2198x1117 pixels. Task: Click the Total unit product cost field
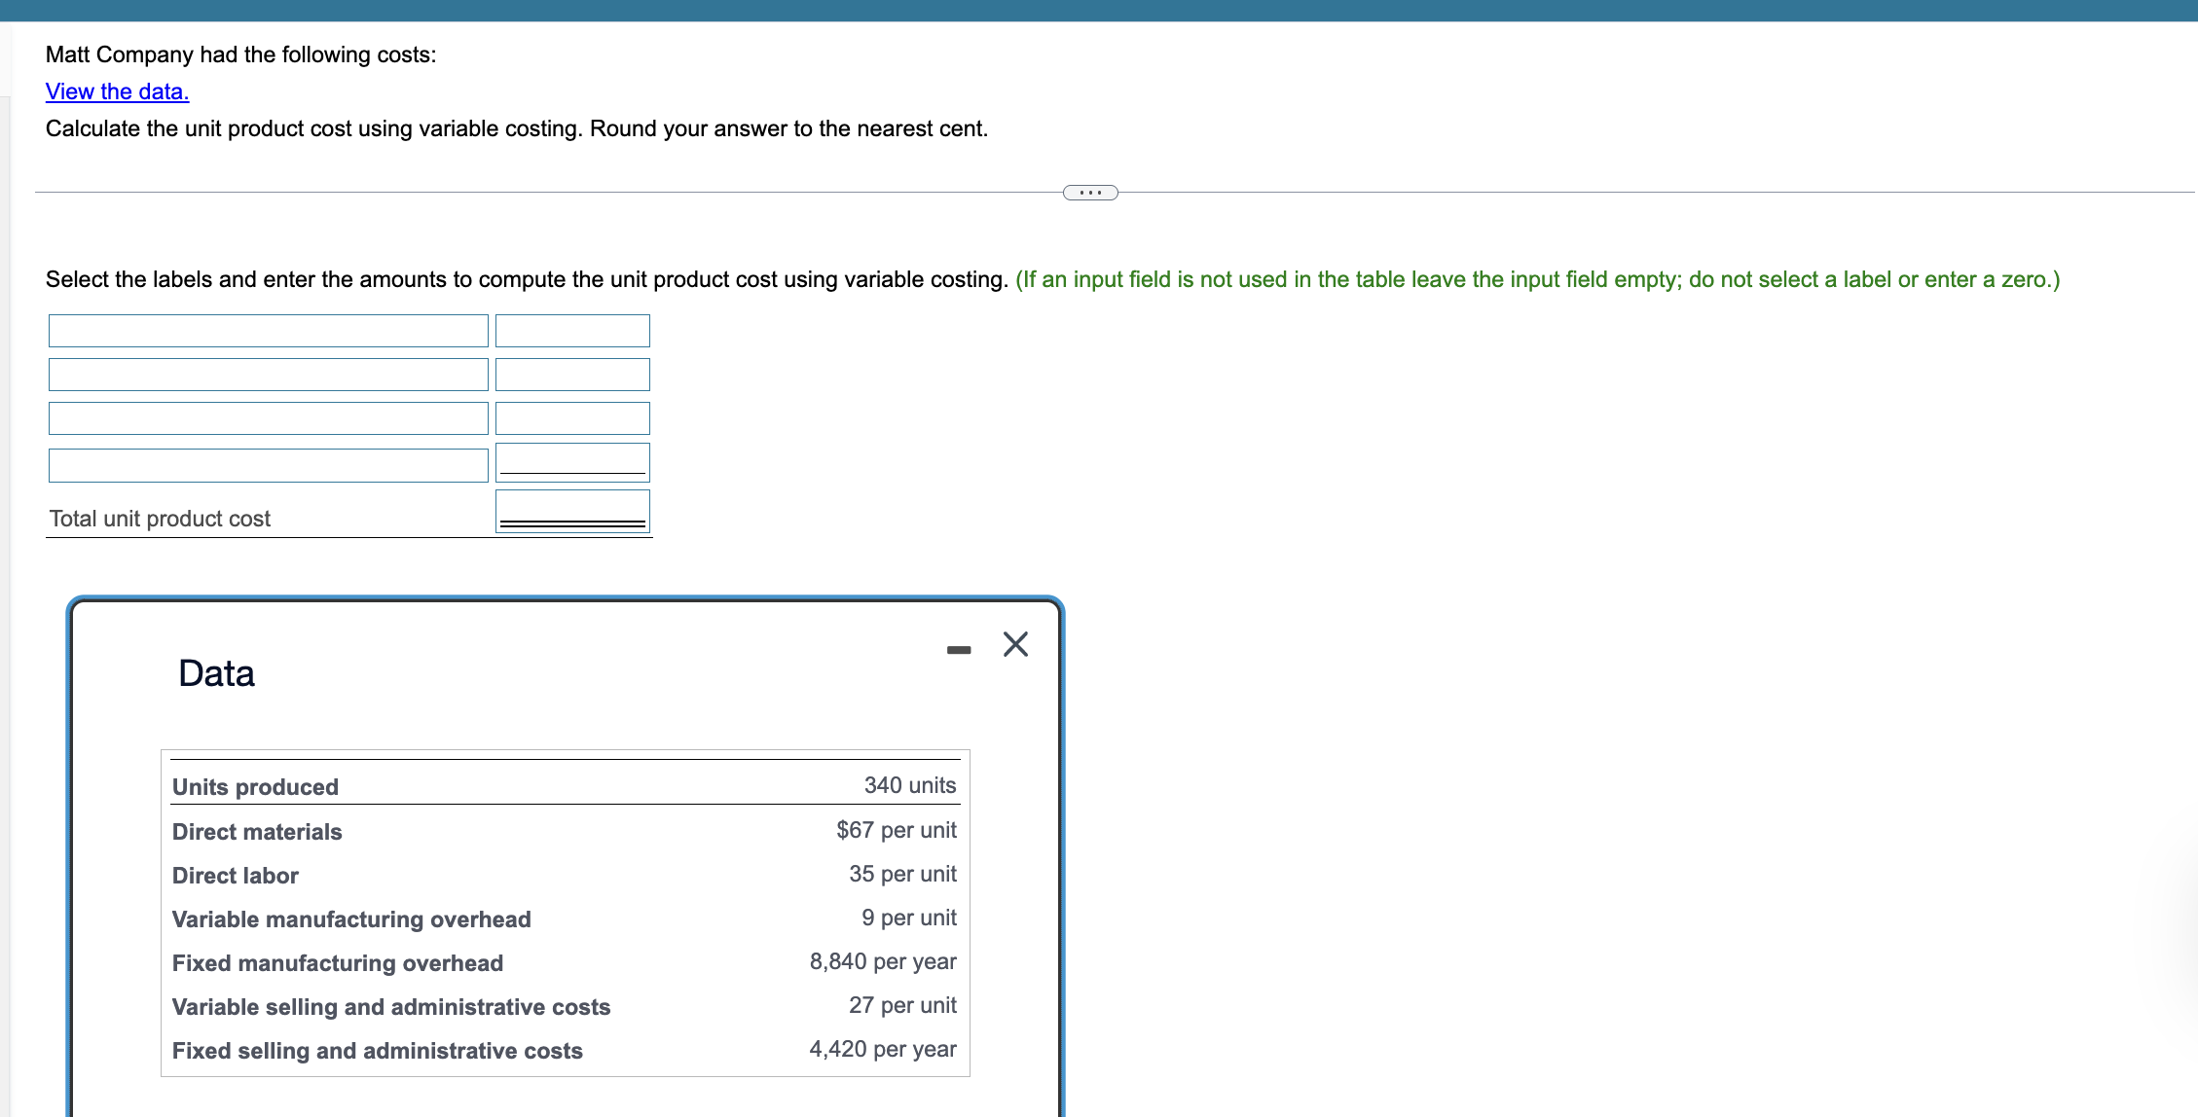(x=572, y=509)
